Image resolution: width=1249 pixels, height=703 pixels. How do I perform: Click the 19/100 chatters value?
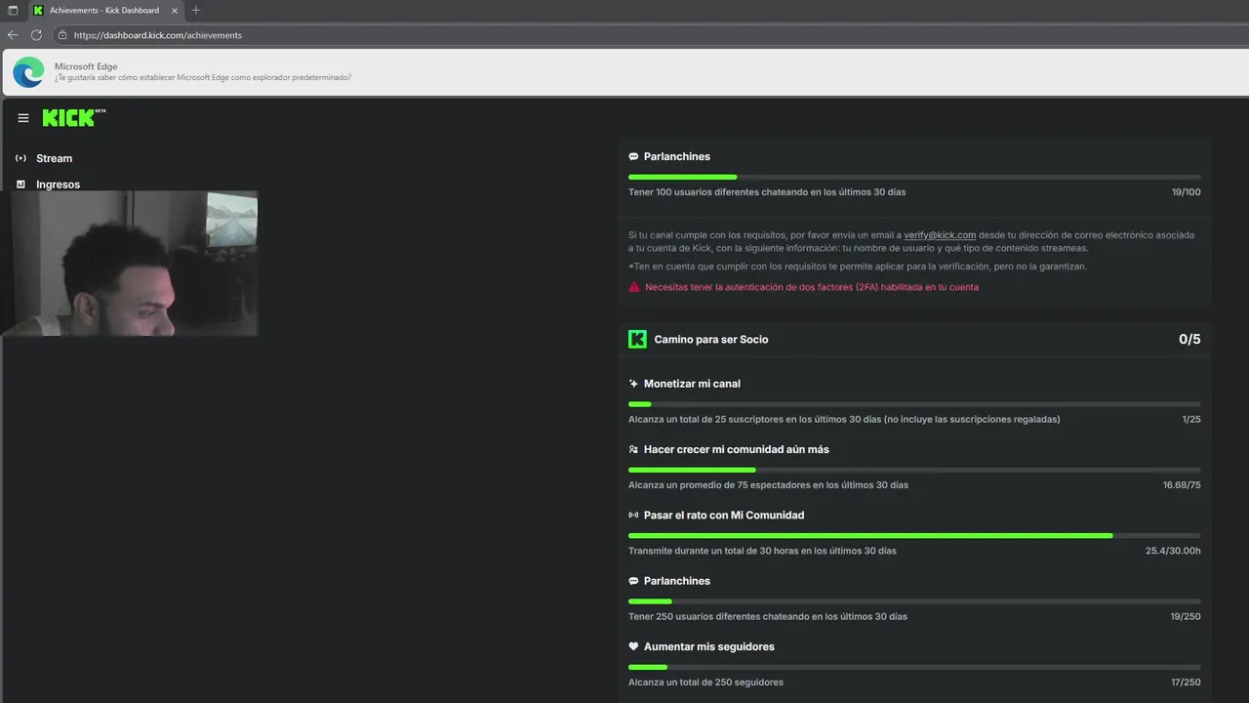[x=1187, y=192]
